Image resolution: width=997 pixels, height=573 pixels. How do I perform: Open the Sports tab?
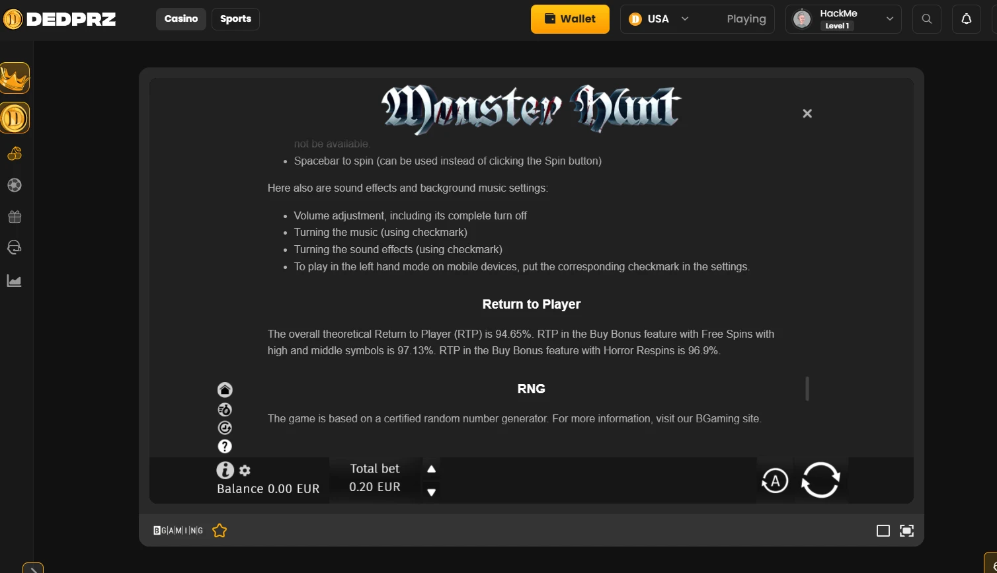click(x=235, y=19)
